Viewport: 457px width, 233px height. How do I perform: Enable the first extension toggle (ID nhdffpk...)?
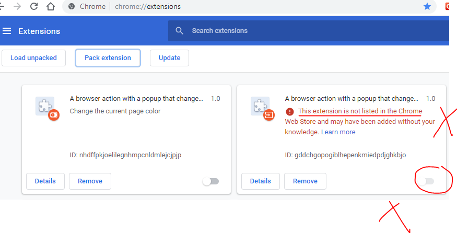click(x=210, y=181)
